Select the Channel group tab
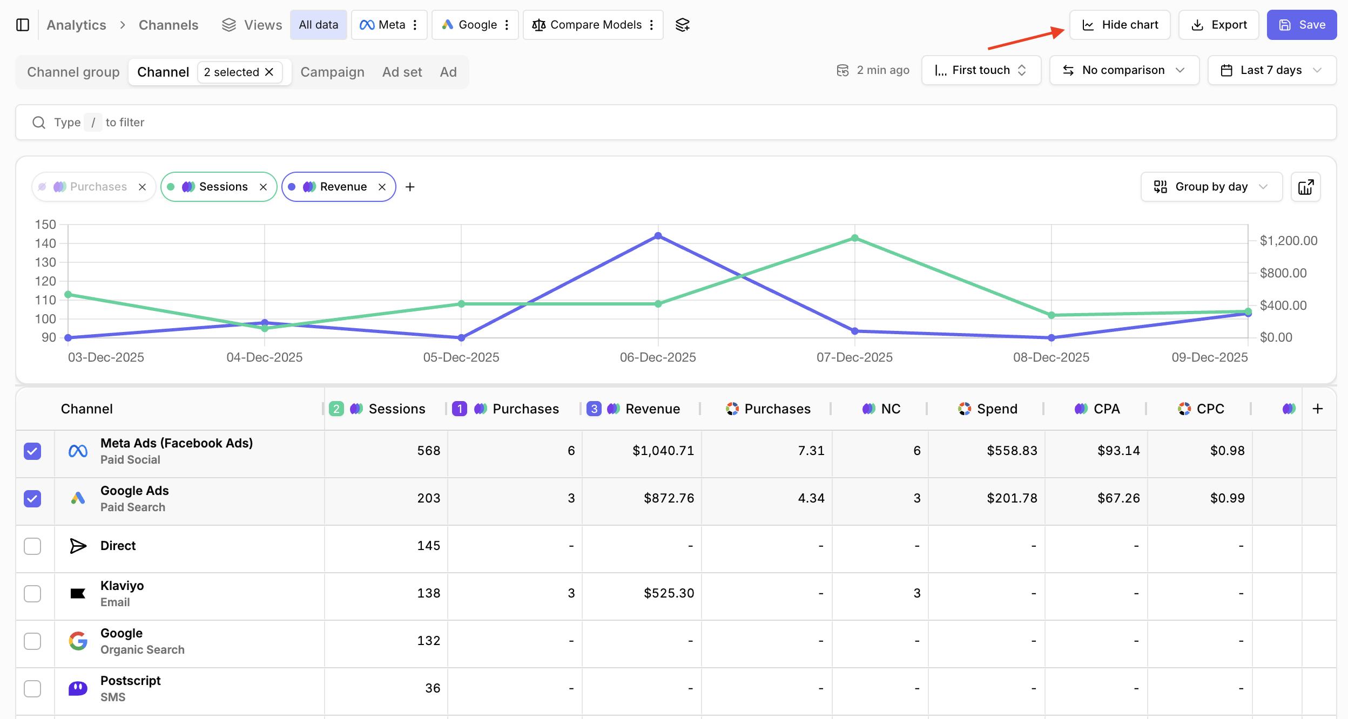This screenshot has height=719, width=1348. pos(73,72)
